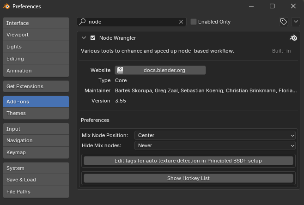
Task: Open the Animation preferences tab
Action: [x=36, y=71]
